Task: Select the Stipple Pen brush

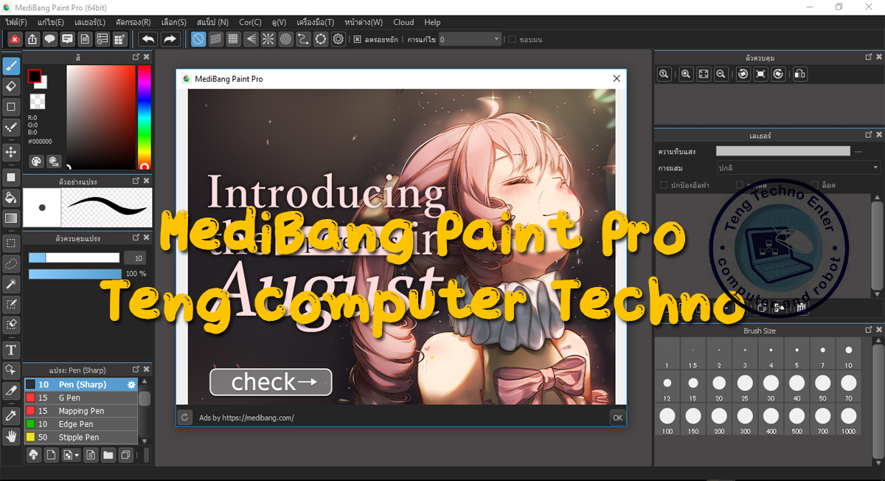Action: tap(81, 437)
